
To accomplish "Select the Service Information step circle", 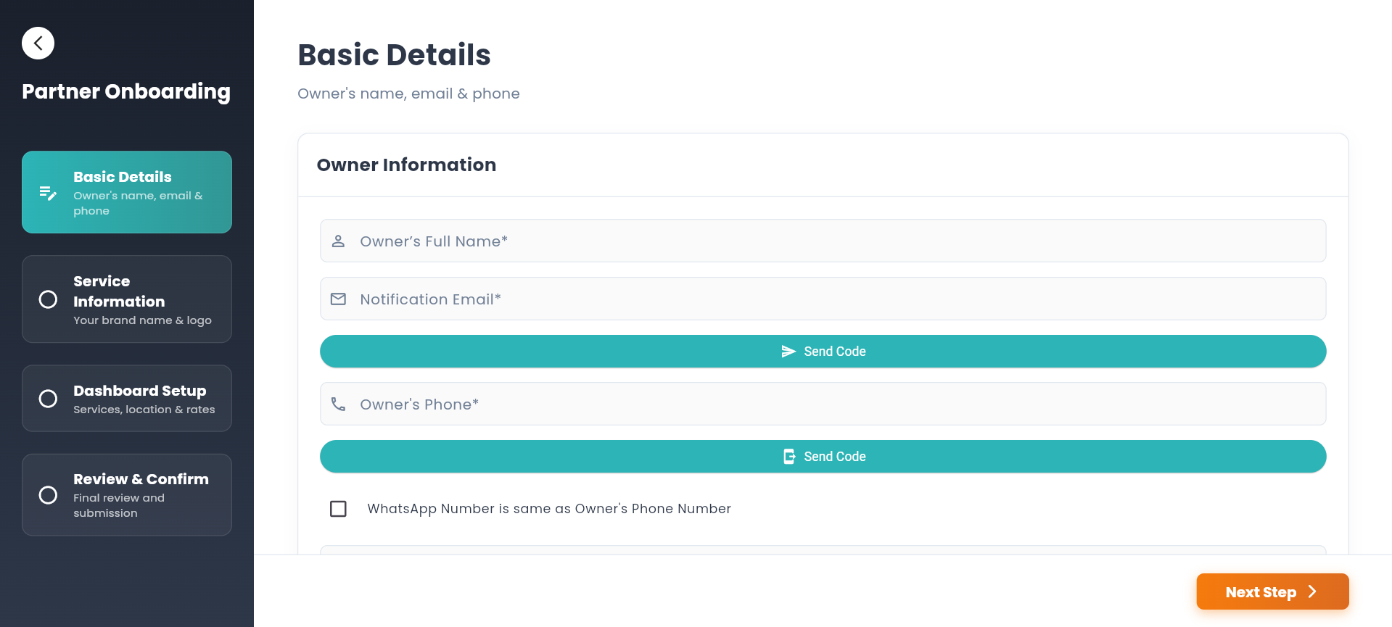I will [x=49, y=299].
